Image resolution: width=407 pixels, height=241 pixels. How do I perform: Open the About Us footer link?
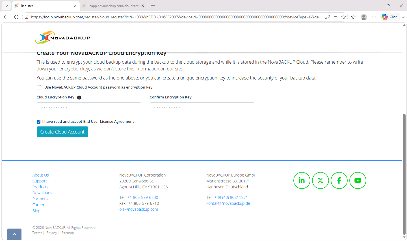point(40,175)
